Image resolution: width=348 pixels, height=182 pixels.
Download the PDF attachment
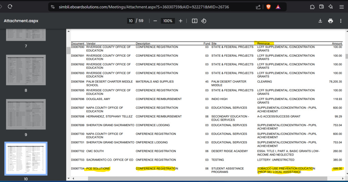[x=320, y=21]
